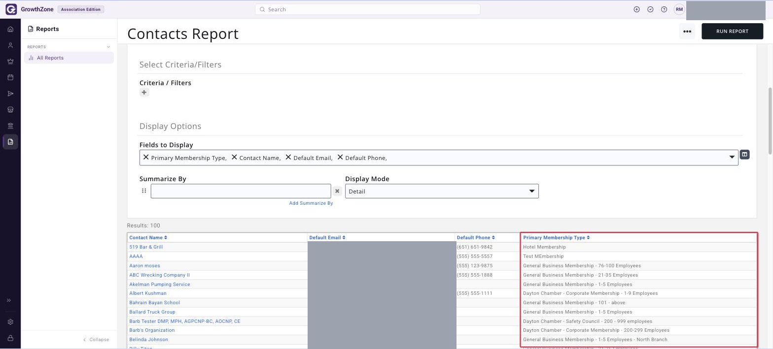Click the Test MEmbership cell
Viewport: 773px width, 349px height.
pos(639,256)
